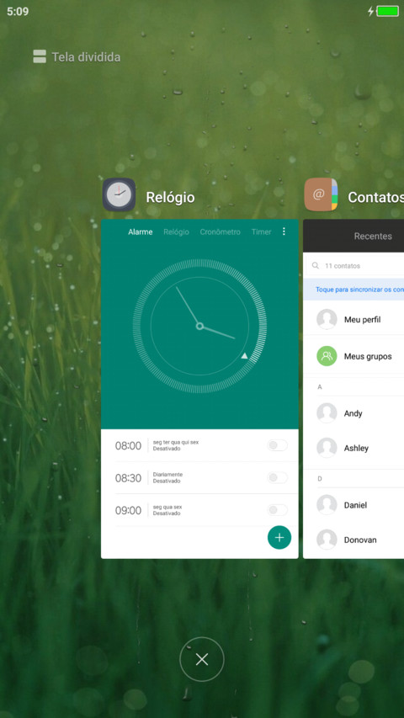
Task: Select the Relógio app title text
Action: pyautogui.click(x=170, y=197)
